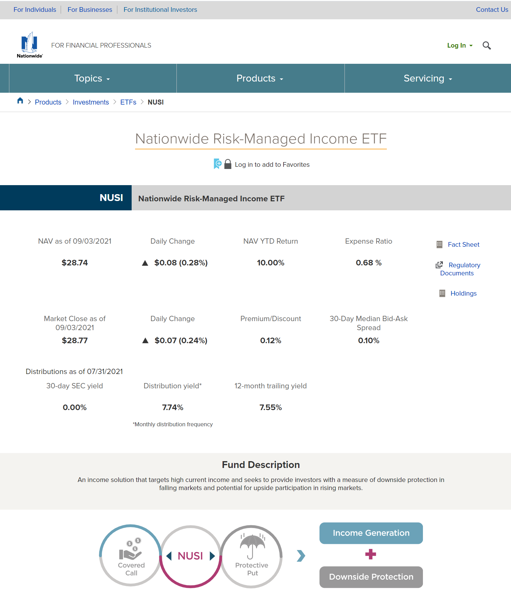Click the 30-day SEC yield 0.00%
Screen dimensions: 511x594
pos(75,407)
